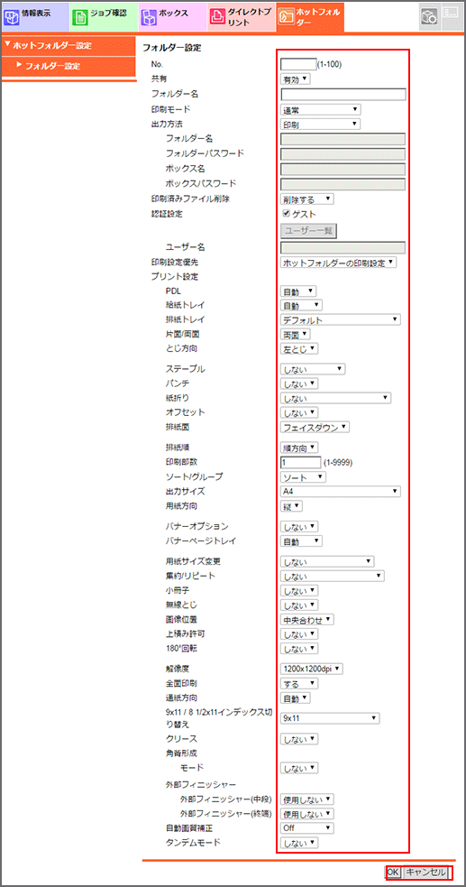
Task: Switch to the ダイレクトプリント tab
Action: [x=241, y=16]
